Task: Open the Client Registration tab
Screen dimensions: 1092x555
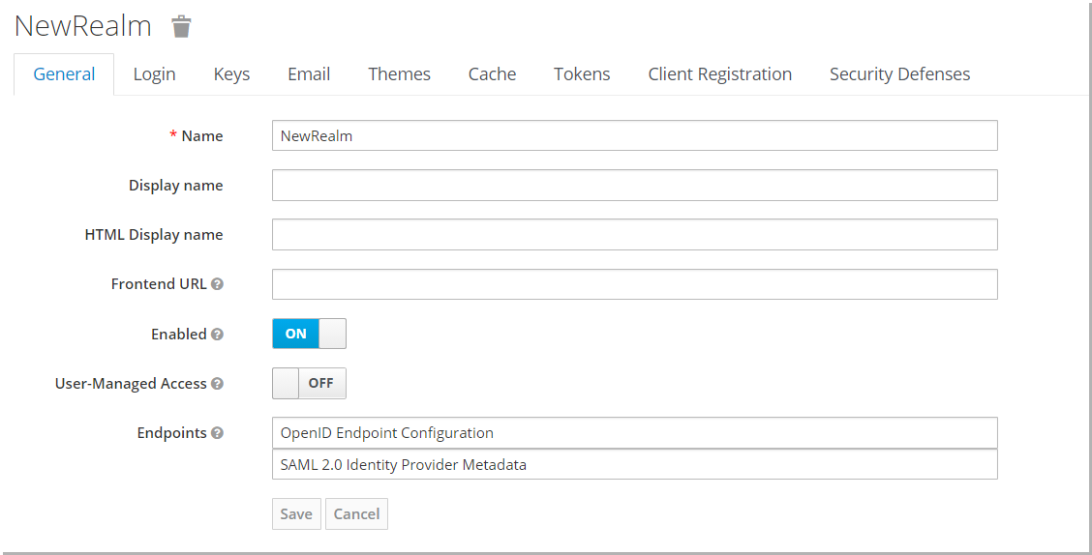Action: [x=719, y=73]
